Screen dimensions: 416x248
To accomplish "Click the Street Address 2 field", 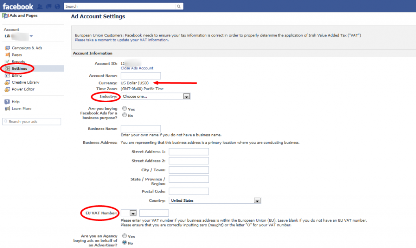I will [189, 161].
